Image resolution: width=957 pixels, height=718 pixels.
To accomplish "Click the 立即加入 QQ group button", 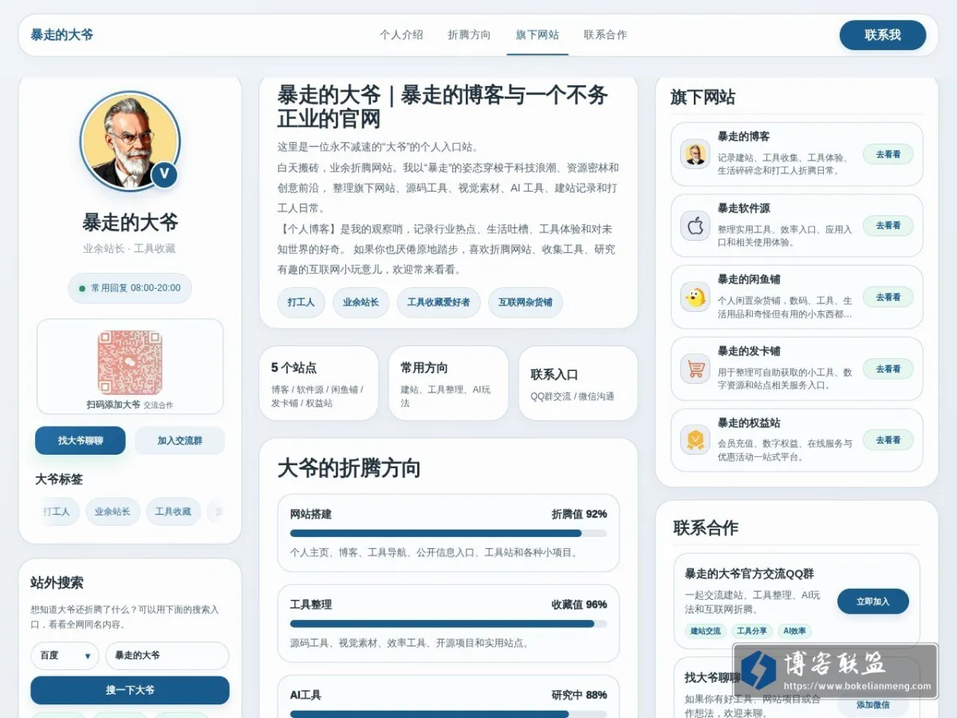I will click(873, 602).
